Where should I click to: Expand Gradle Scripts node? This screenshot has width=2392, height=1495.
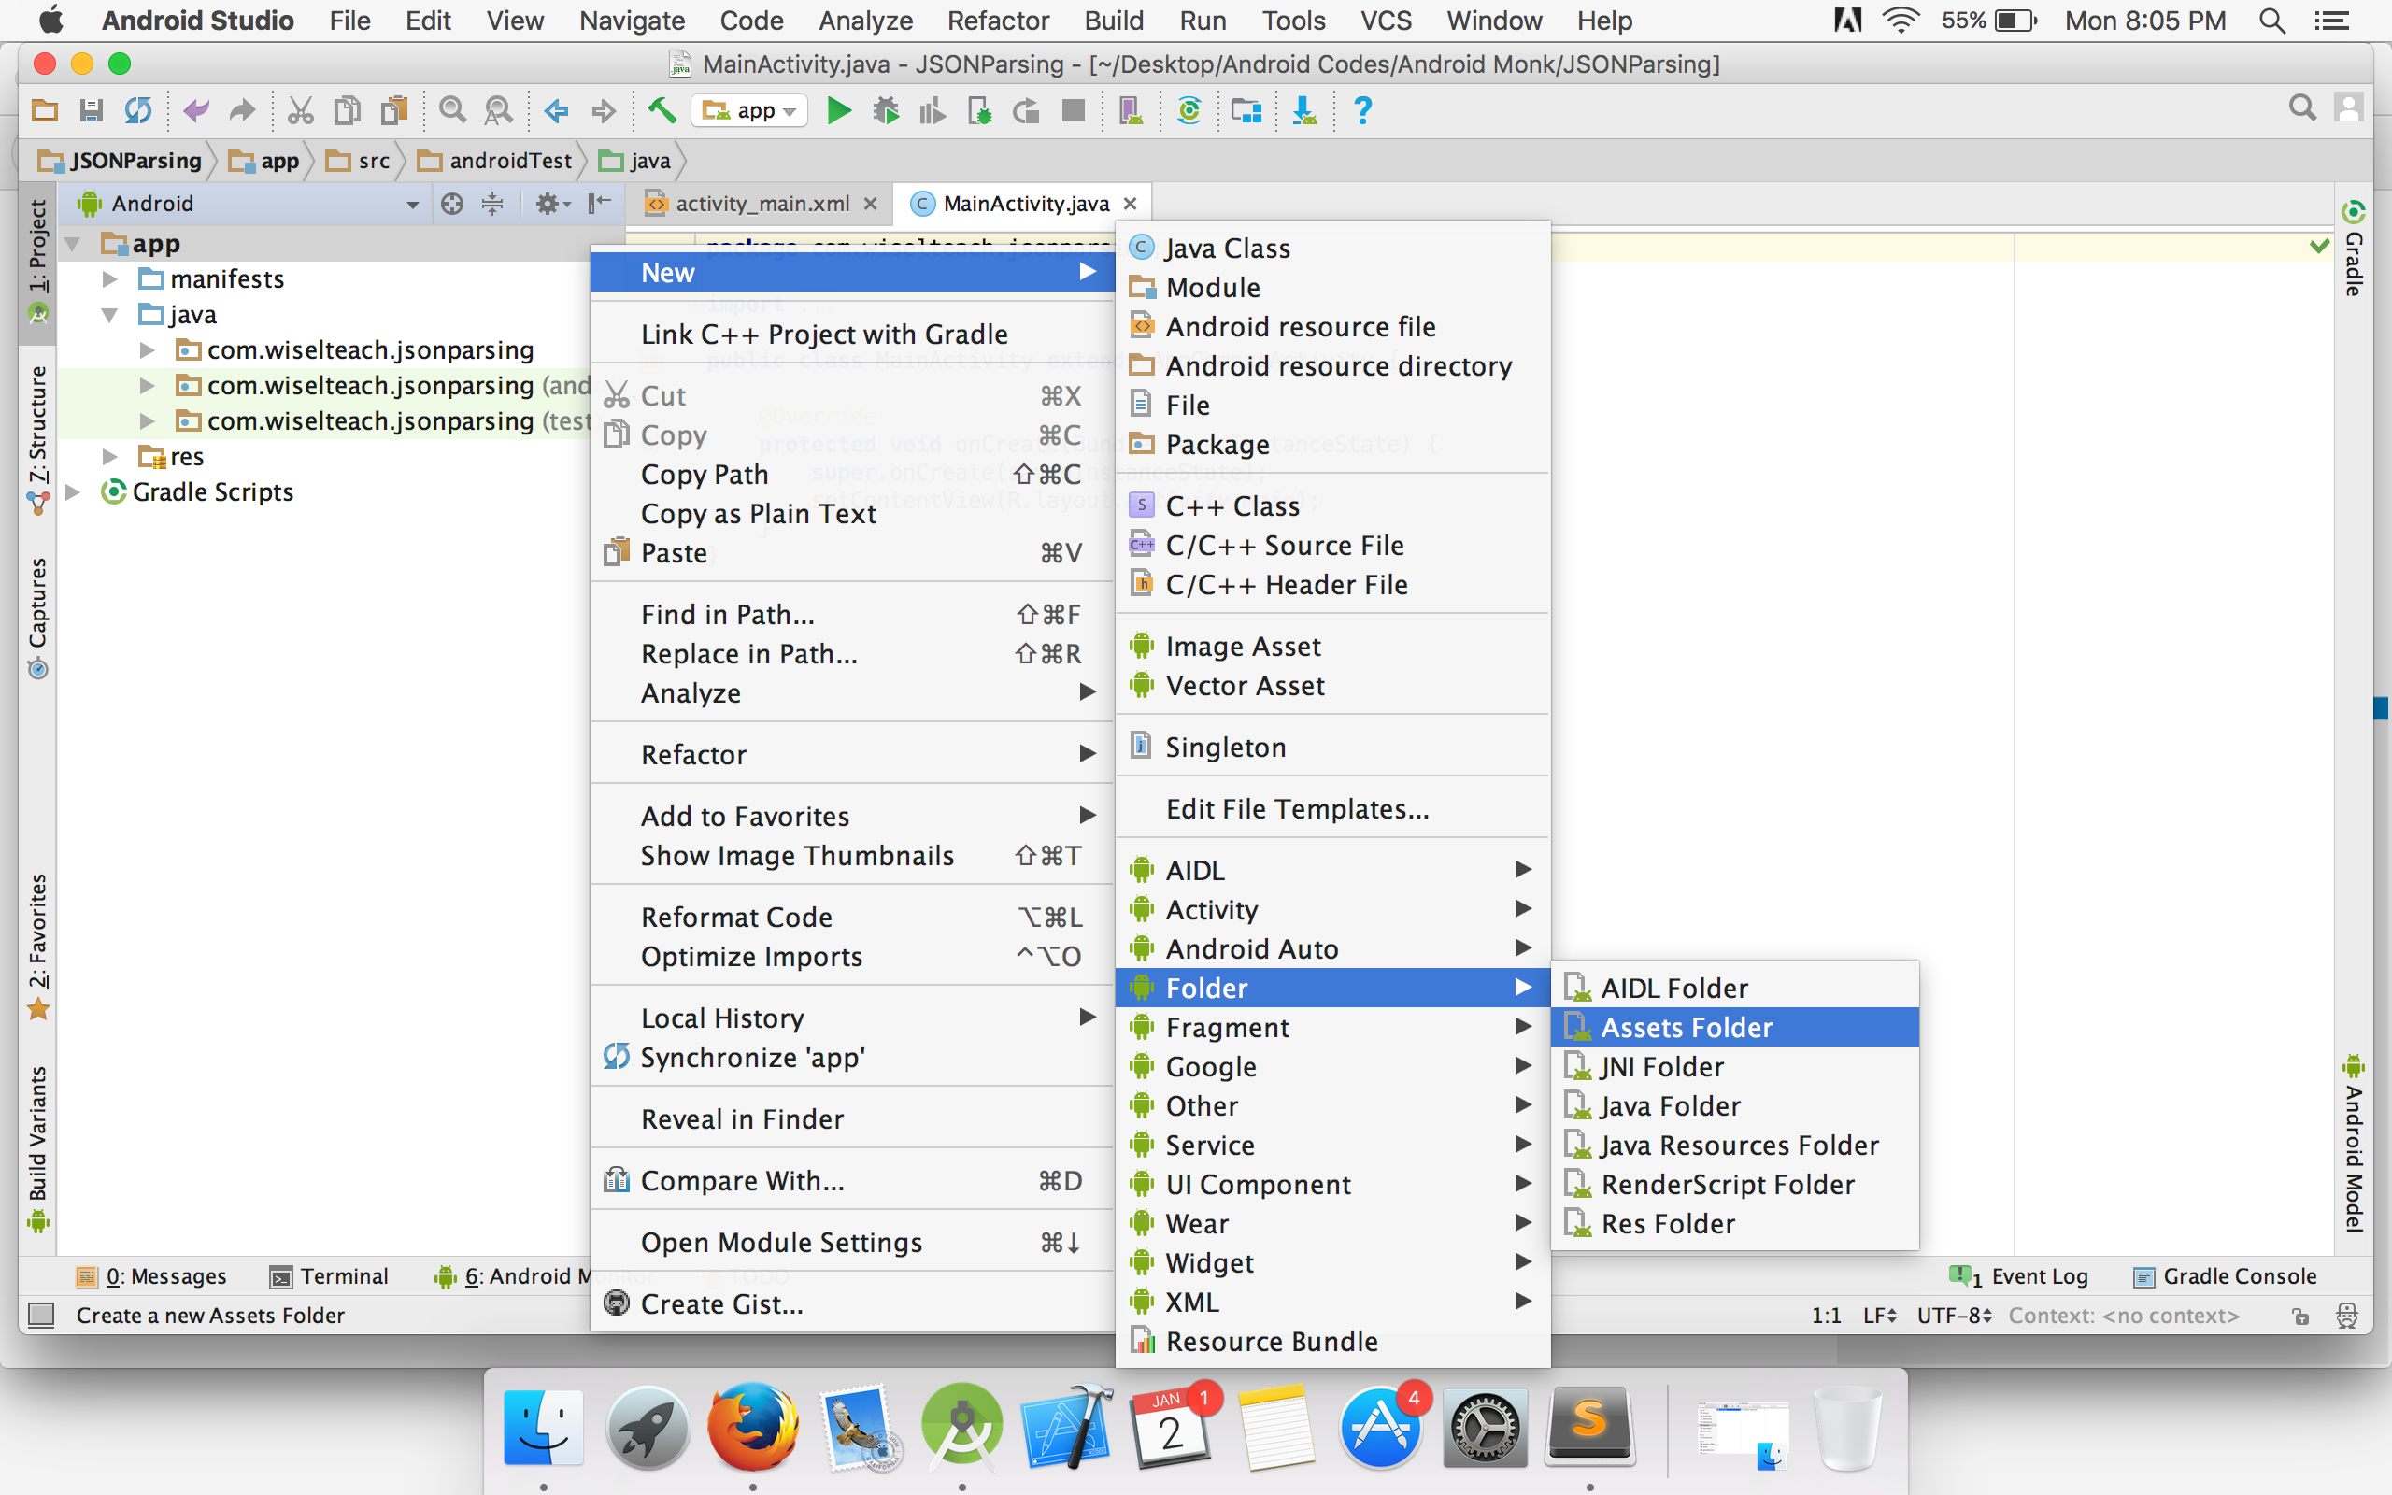tap(73, 492)
